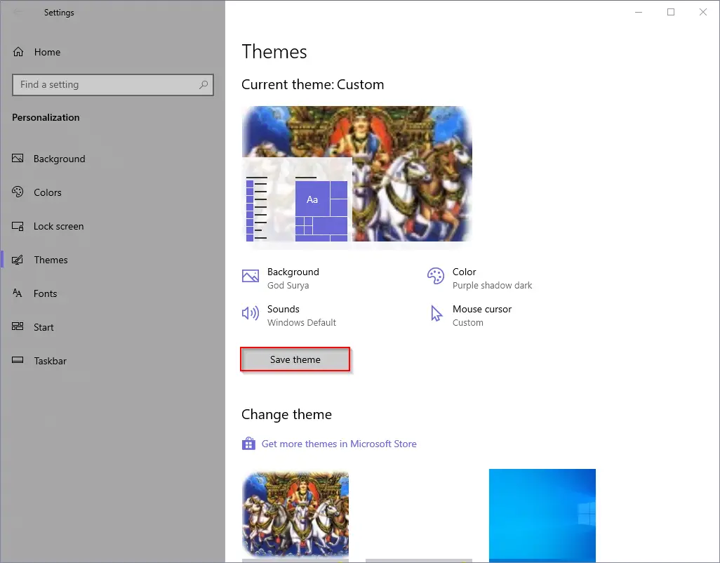This screenshot has height=563, width=720.
Task: Click the Start tiles icon in sidebar
Action: (x=18, y=326)
